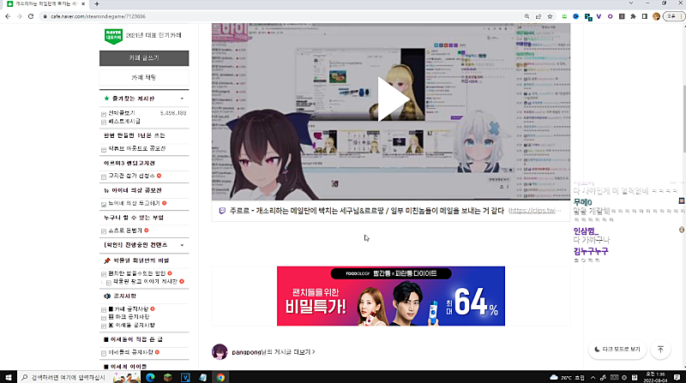The image size is (686, 383).
Task: Close the current Naver cafe browser tab
Action: [x=83, y=4]
